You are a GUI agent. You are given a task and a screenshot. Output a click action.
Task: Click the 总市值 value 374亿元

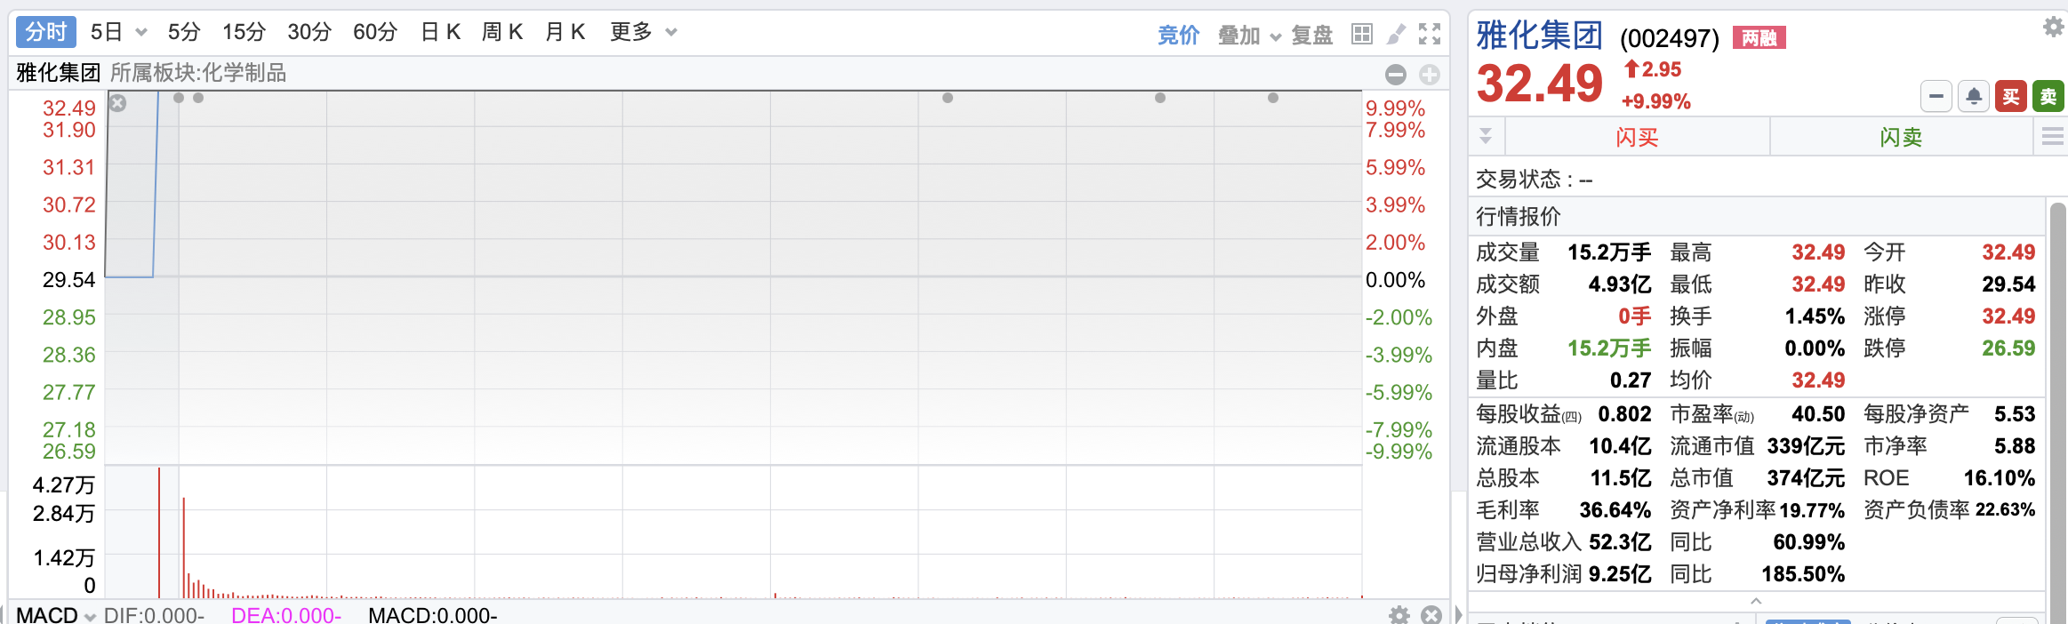coord(1806,478)
